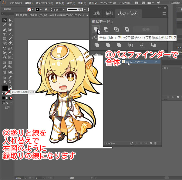Click Intersect shape mode icon
Image resolution: width=182 pixels, height=180 pixels.
tap(116, 29)
